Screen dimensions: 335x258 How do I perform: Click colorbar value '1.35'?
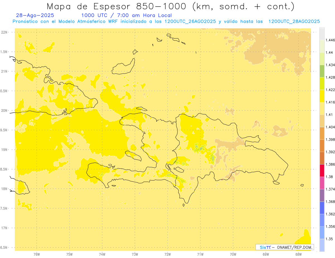click(x=329, y=239)
